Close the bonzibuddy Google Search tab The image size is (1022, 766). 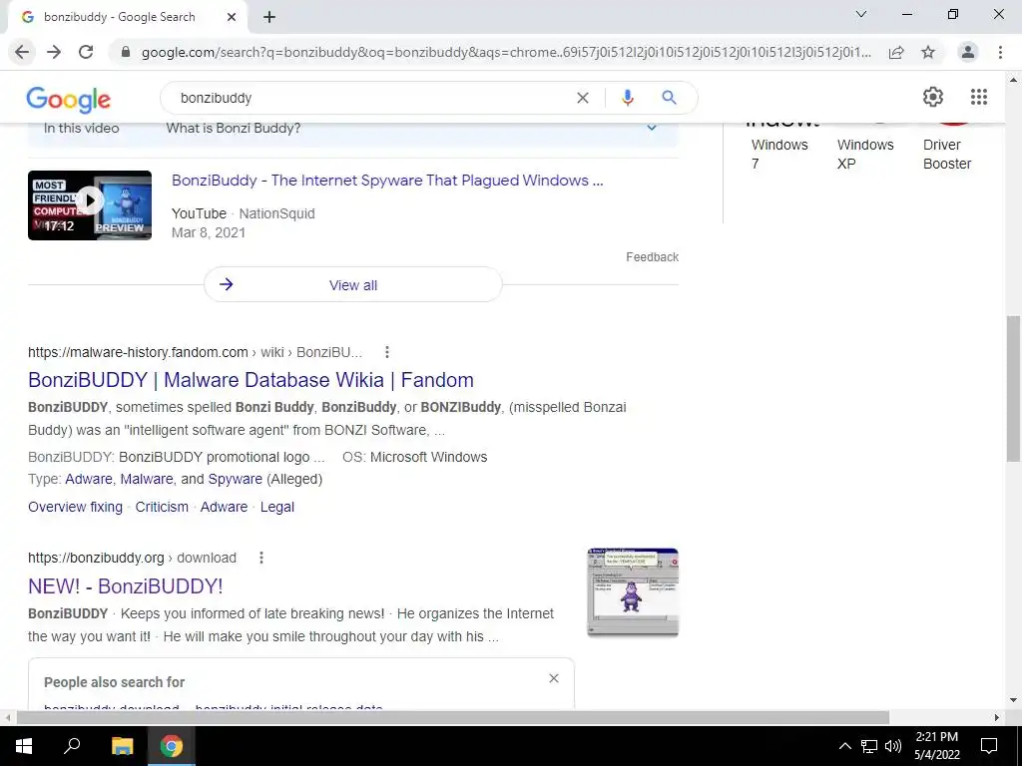coord(232,18)
